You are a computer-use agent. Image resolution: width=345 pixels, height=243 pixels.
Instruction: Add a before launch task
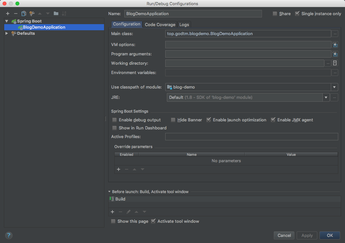coord(112,212)
